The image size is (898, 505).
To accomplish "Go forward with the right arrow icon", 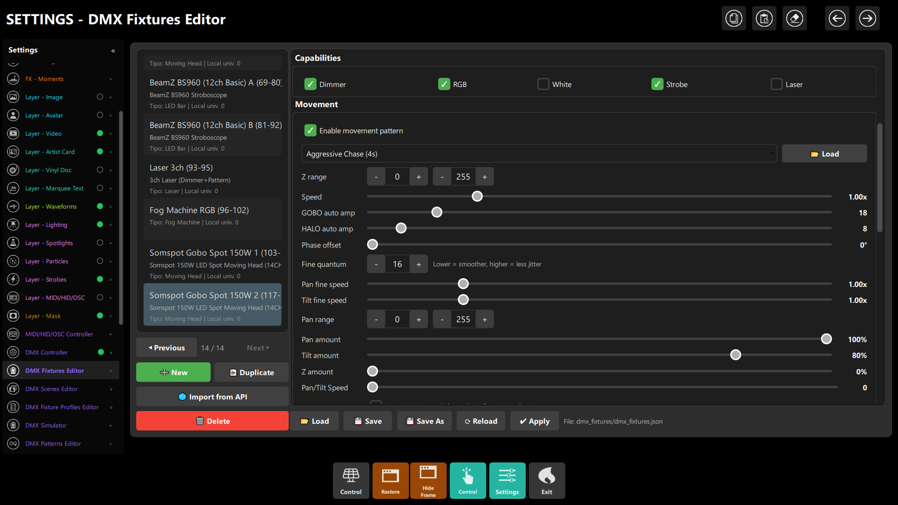I will tap(868, 19).
